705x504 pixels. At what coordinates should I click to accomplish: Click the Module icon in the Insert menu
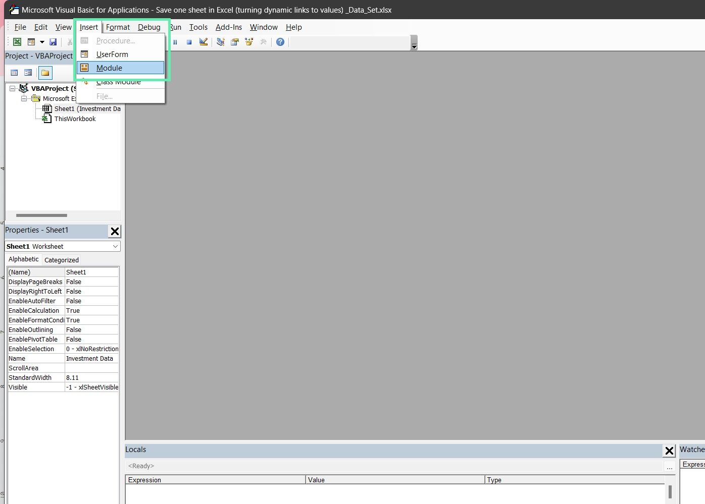[x=84, y=68]
